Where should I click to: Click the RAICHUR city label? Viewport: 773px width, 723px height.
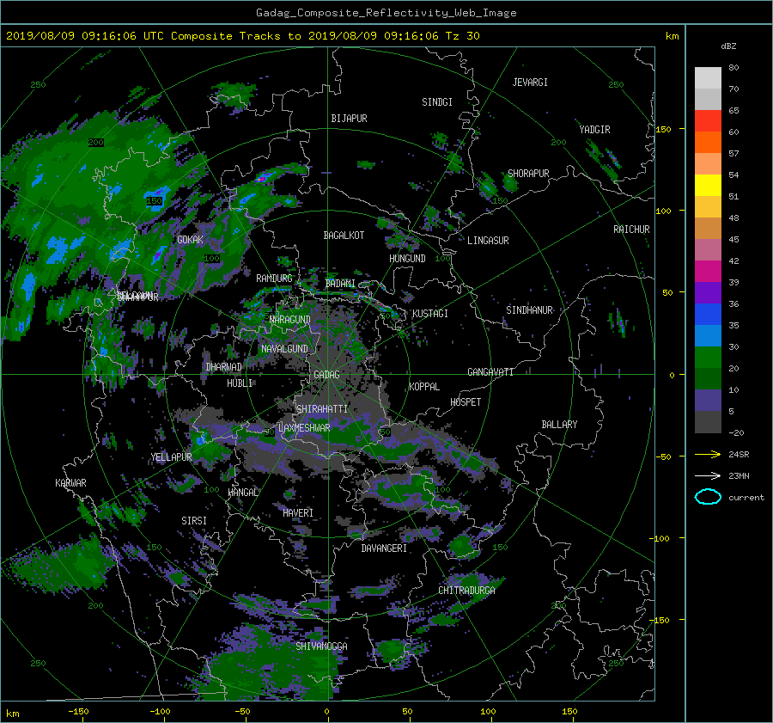click(x=631, y=230)
